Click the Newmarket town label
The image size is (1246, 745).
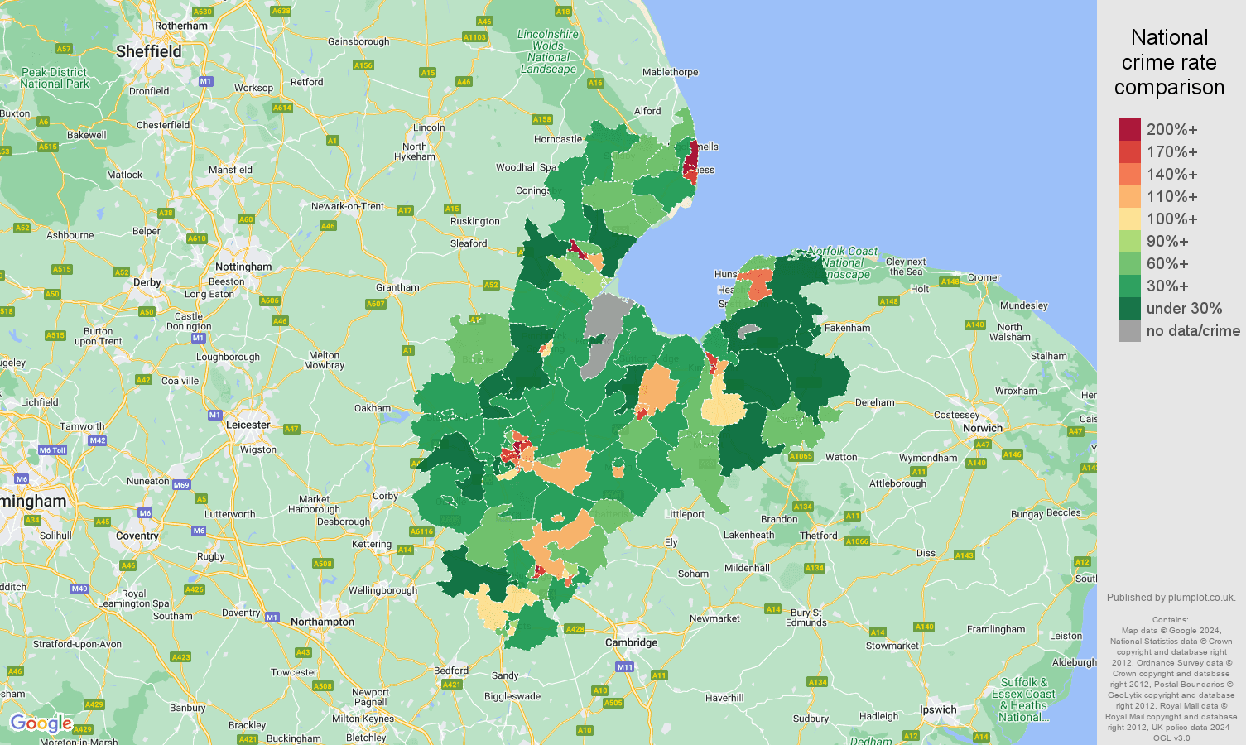715,618
